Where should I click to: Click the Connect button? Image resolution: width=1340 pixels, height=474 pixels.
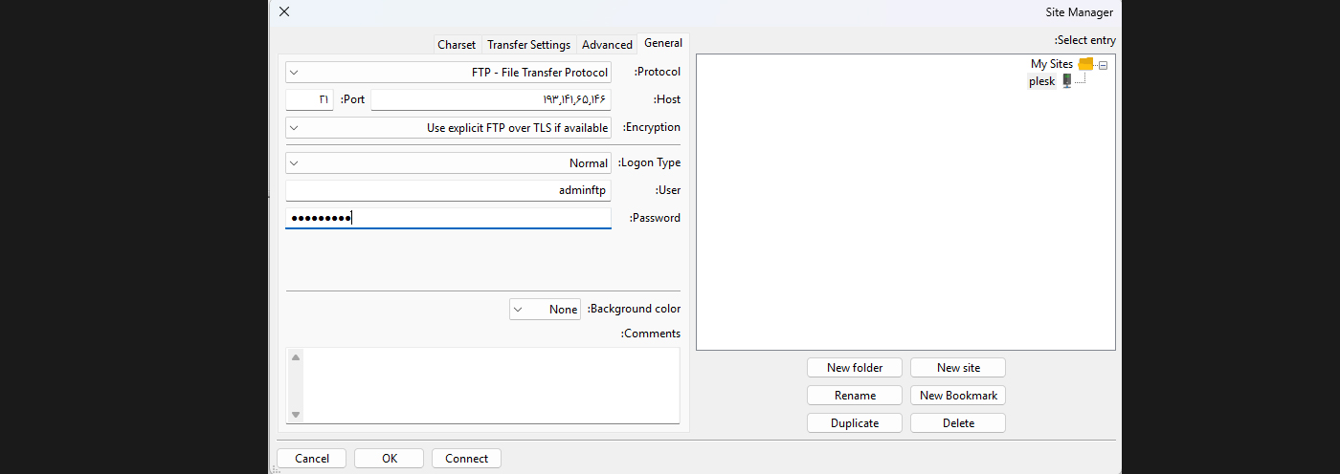466,459
